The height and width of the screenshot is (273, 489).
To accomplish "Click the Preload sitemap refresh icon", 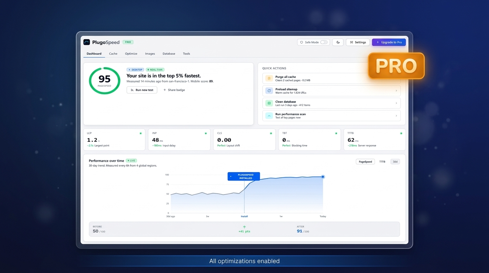I will click(x=269, y=91).
